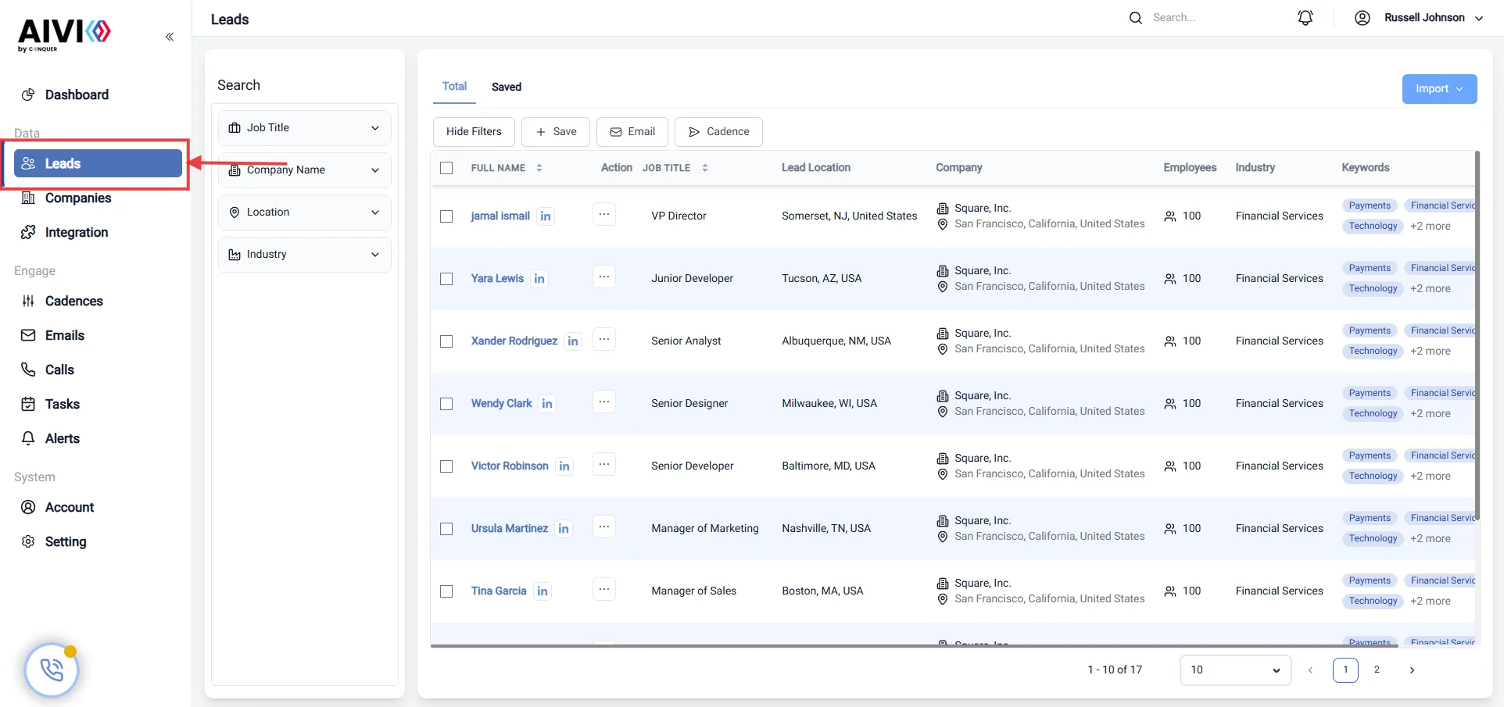Open the Import dropdown button

pos(1439,89)
